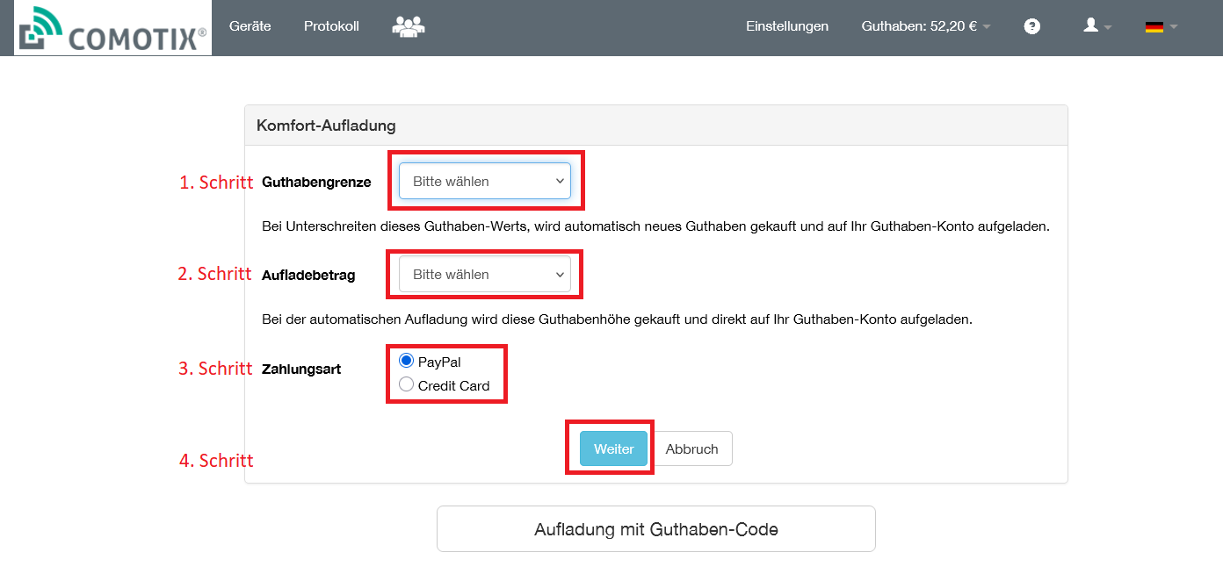Expand the Guthaben 52,20 € menu
The height and width of the screenshot is (581, 1223).
tap(925, 26)
